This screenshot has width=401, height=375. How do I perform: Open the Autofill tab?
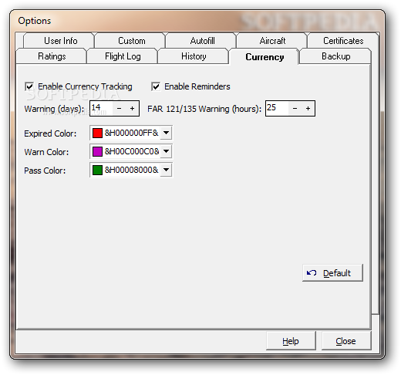(x=201, y=41)
